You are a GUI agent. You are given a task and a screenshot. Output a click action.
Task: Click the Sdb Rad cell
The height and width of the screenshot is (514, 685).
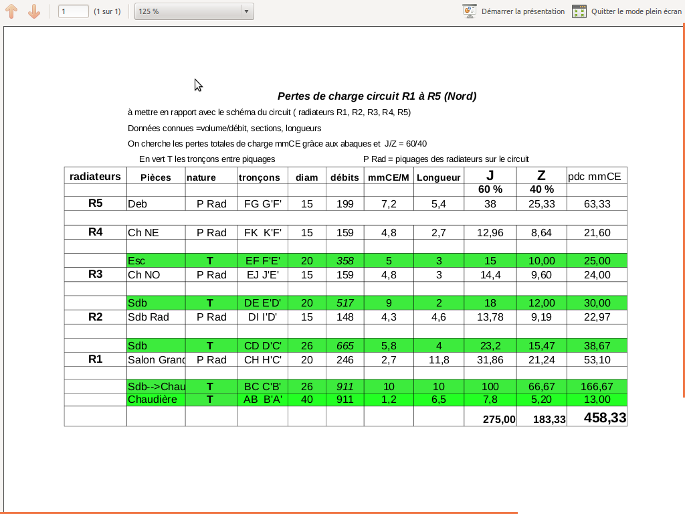coord(156,317)
